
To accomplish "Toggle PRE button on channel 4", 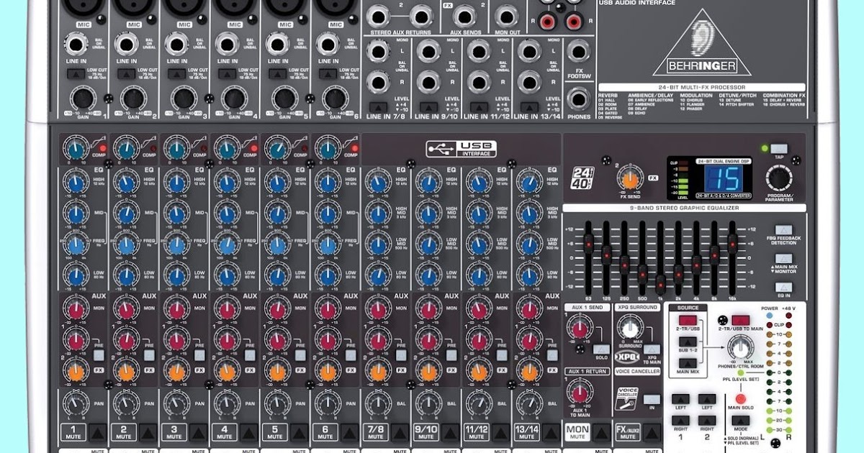I will point(250,355).
